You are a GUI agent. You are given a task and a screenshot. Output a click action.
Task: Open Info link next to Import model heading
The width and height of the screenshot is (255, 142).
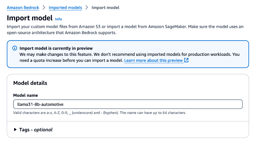click(58, 19)
